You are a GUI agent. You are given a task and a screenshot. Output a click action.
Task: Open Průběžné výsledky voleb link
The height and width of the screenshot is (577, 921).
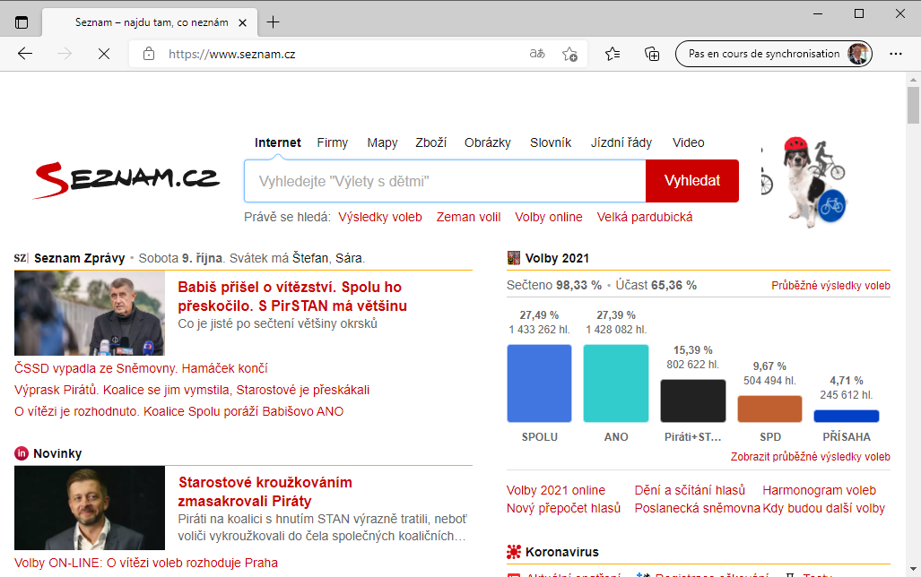pyautogui.click(x=830, y=286)
